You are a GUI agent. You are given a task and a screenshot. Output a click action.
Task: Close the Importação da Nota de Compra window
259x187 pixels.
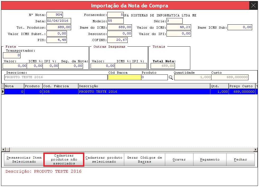(x=253, y=6)
